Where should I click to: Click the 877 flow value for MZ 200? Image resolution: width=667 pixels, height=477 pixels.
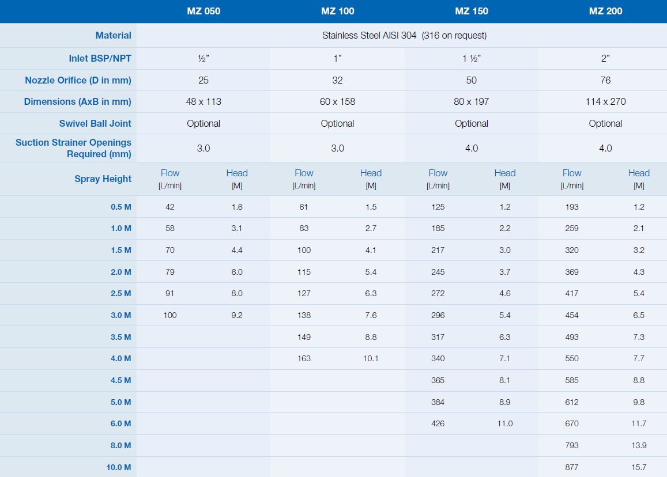(x=572, y=467)
